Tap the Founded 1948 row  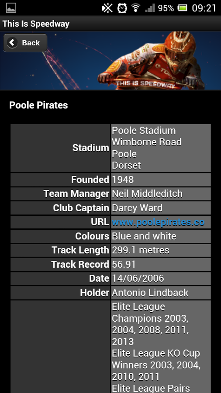(110, 180)
